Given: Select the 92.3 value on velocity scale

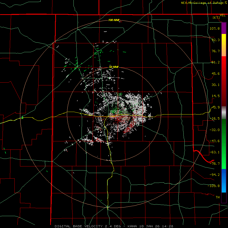Looking at the screenshot, I should (216, 40).
